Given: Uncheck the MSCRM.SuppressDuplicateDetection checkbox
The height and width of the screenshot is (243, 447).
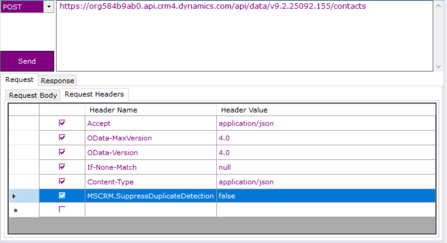Looking at the screenshot, I should (x=62, y=196).
